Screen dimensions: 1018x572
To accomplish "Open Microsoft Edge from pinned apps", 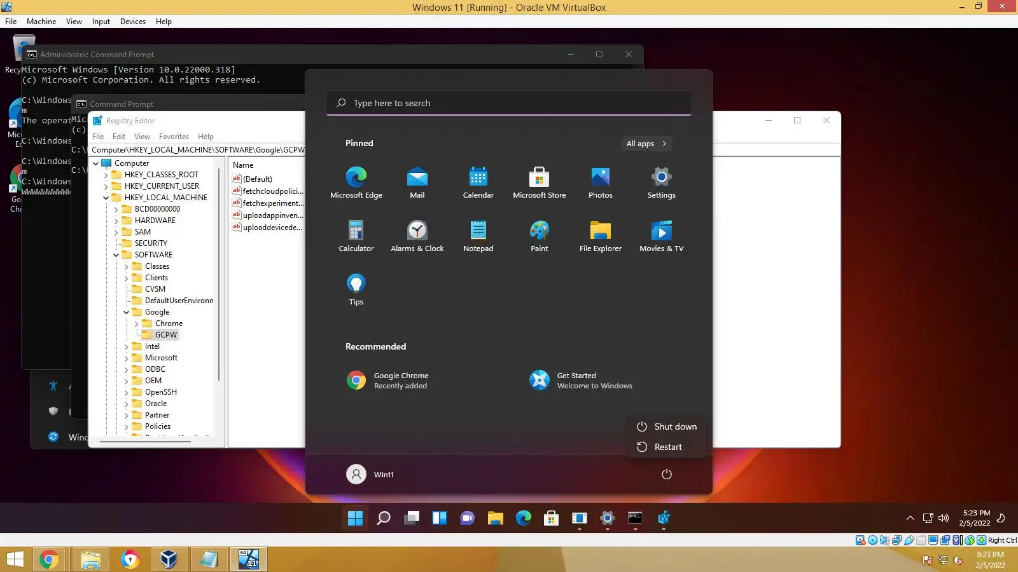I will 356,182.
